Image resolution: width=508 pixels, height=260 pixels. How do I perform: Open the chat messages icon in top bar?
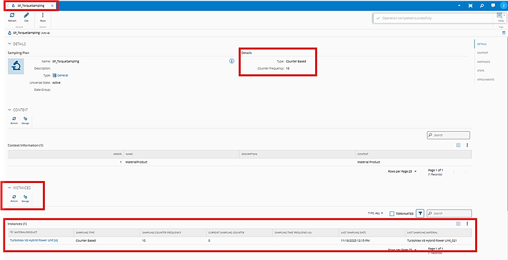pos(492,5)
